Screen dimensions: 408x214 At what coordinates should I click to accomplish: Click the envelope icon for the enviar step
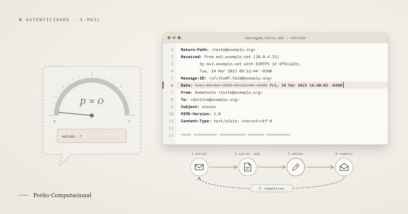point(199,167)
